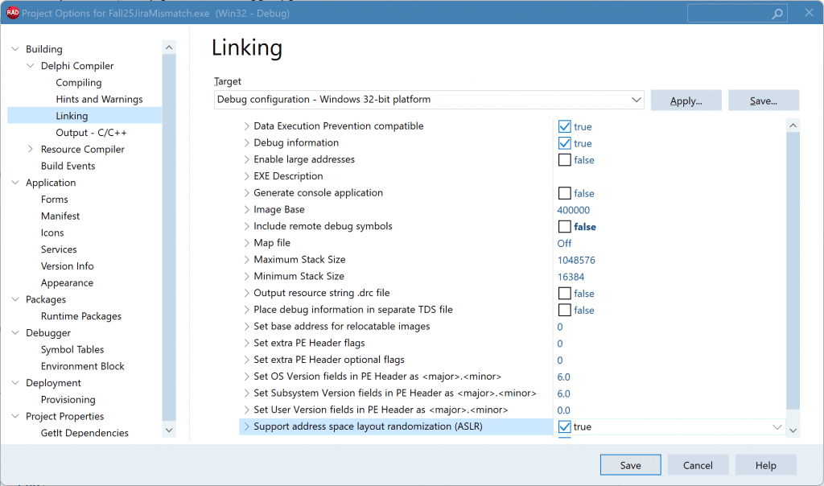824x486 pixels.
Task: Open Help for project options
Action: [766, 465]
